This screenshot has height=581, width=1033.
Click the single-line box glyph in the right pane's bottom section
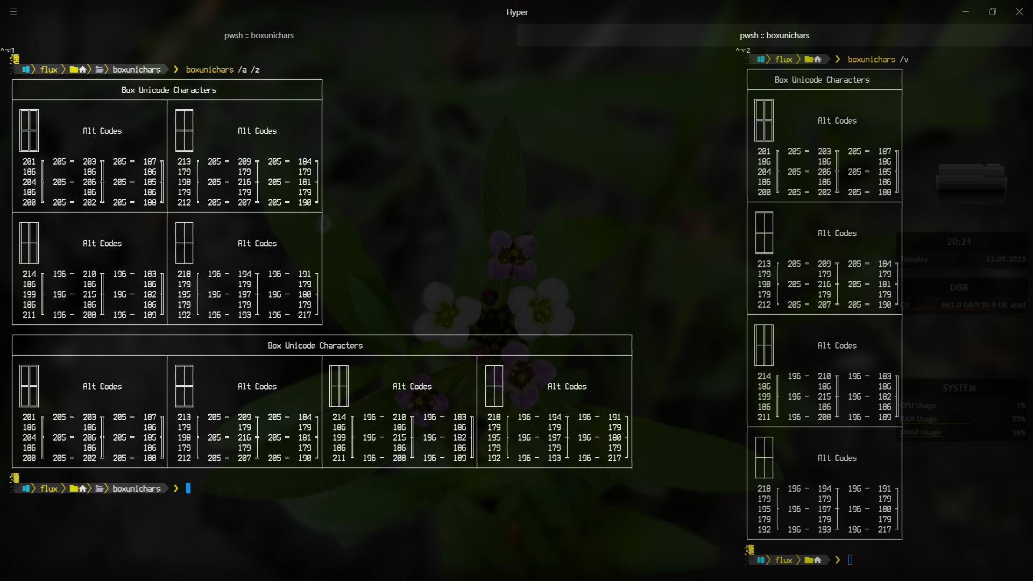(764, 458)
